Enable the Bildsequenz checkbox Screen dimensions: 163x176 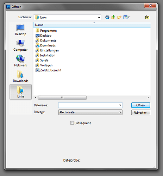click(72, 123)
